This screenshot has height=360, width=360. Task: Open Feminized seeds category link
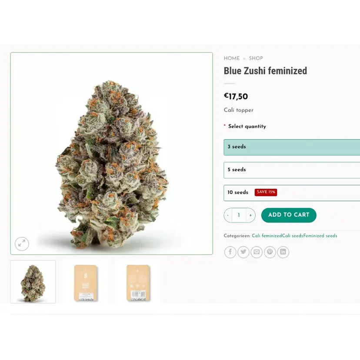pyautogui.click(x=320, y=236)
